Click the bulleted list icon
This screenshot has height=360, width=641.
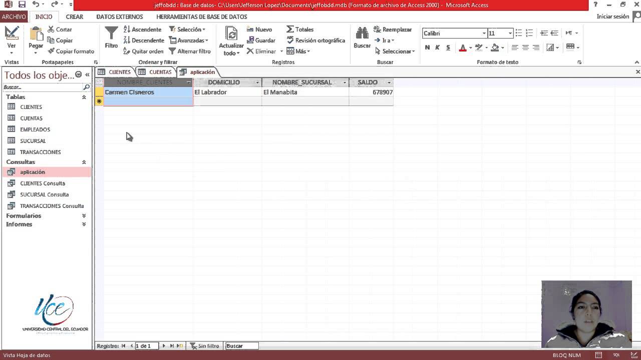519,33
